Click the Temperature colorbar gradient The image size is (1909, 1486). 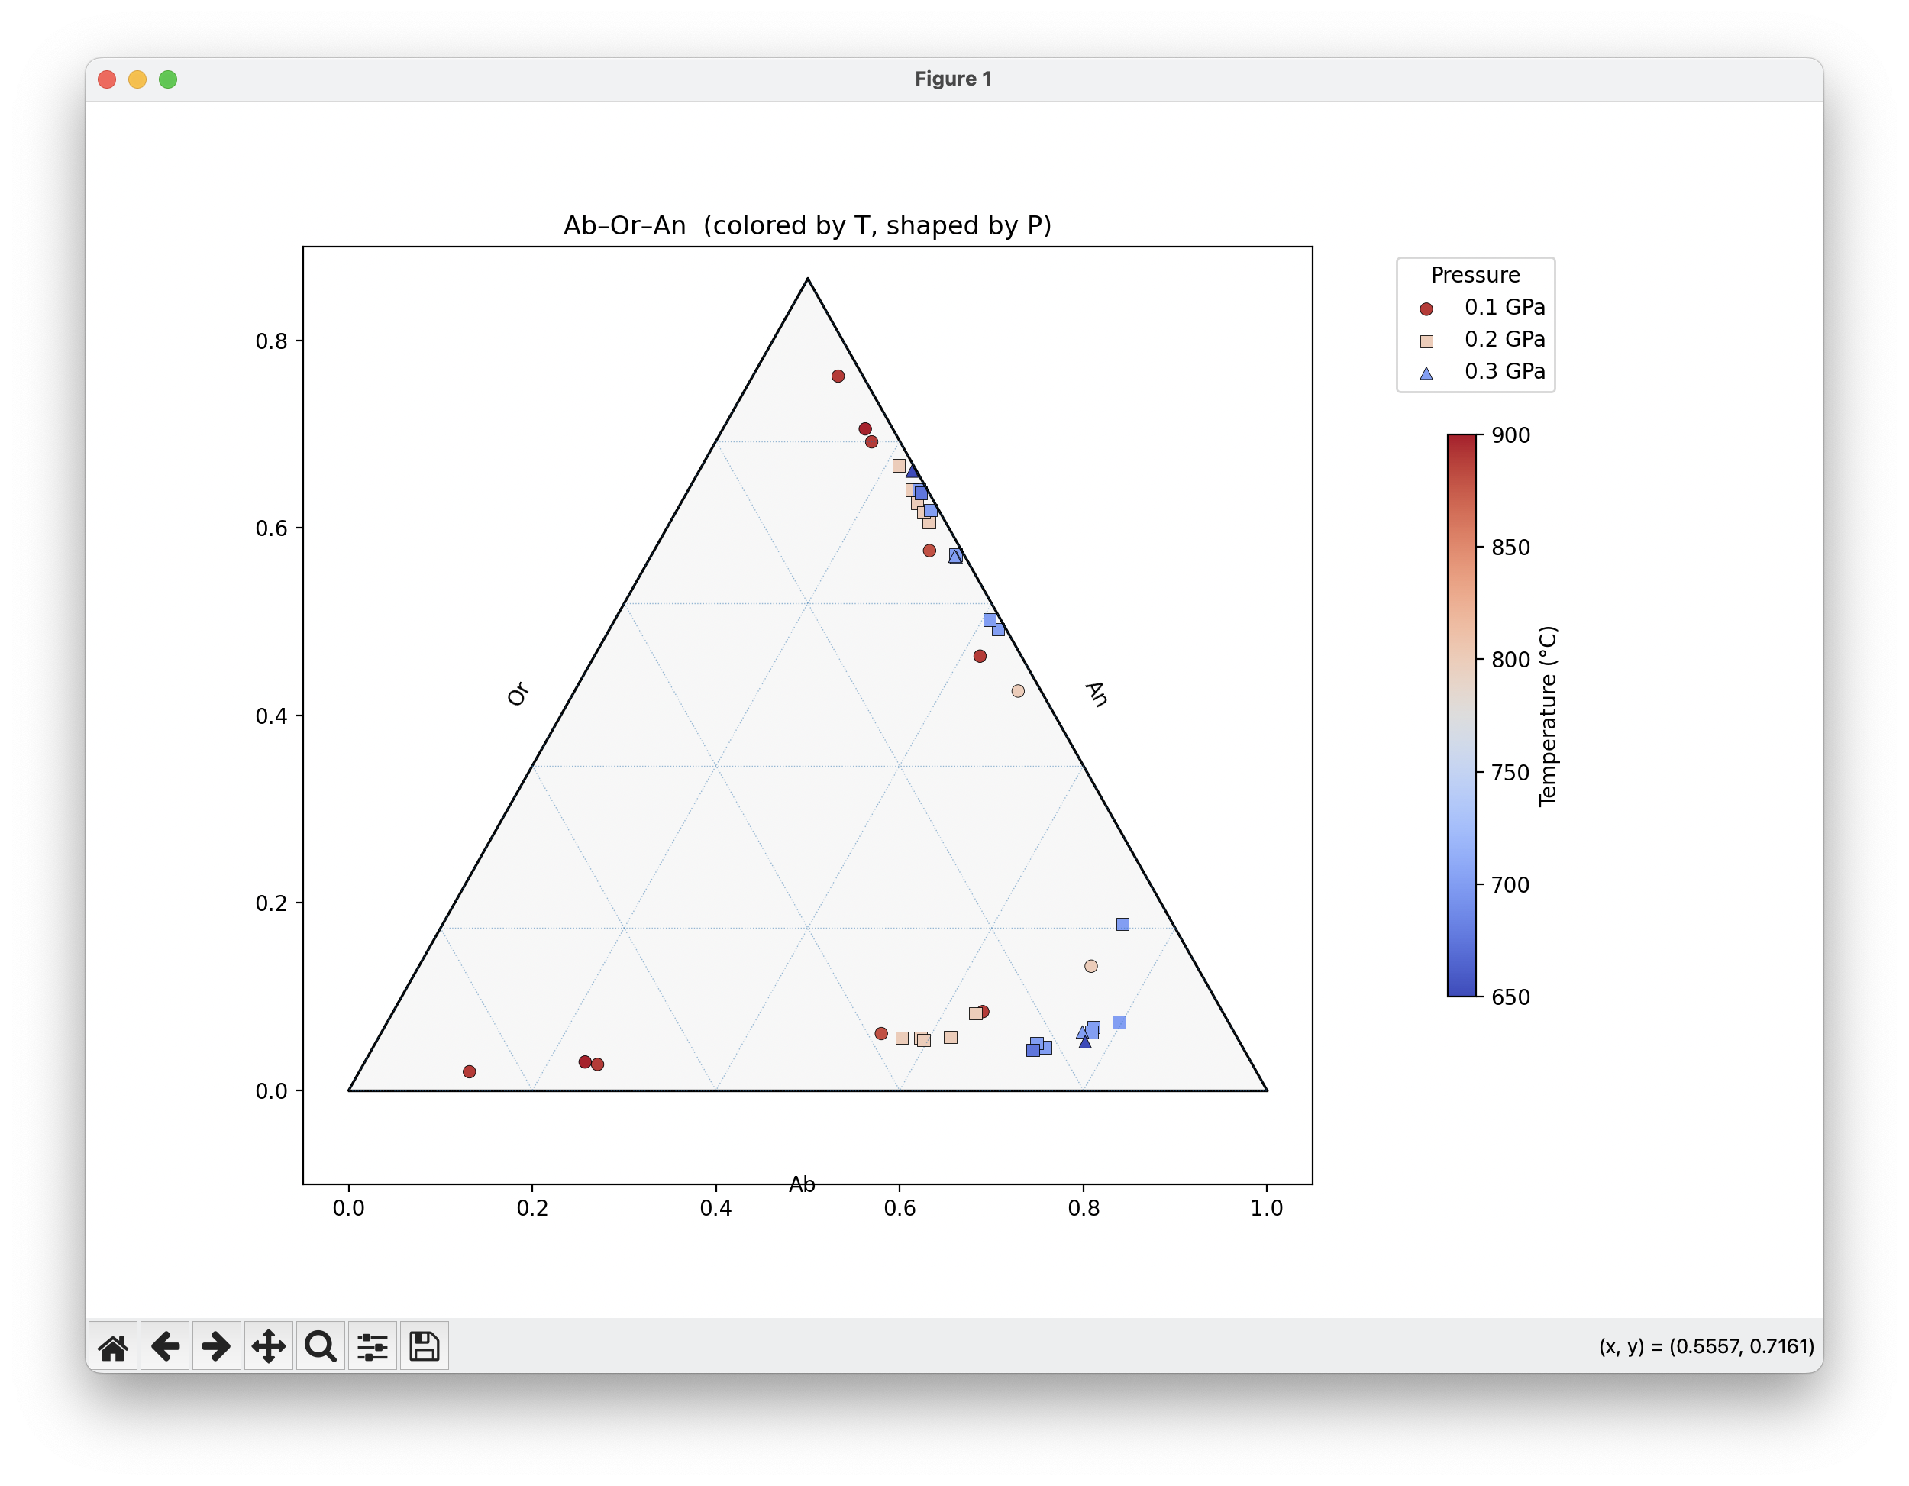coord(1462,715)
